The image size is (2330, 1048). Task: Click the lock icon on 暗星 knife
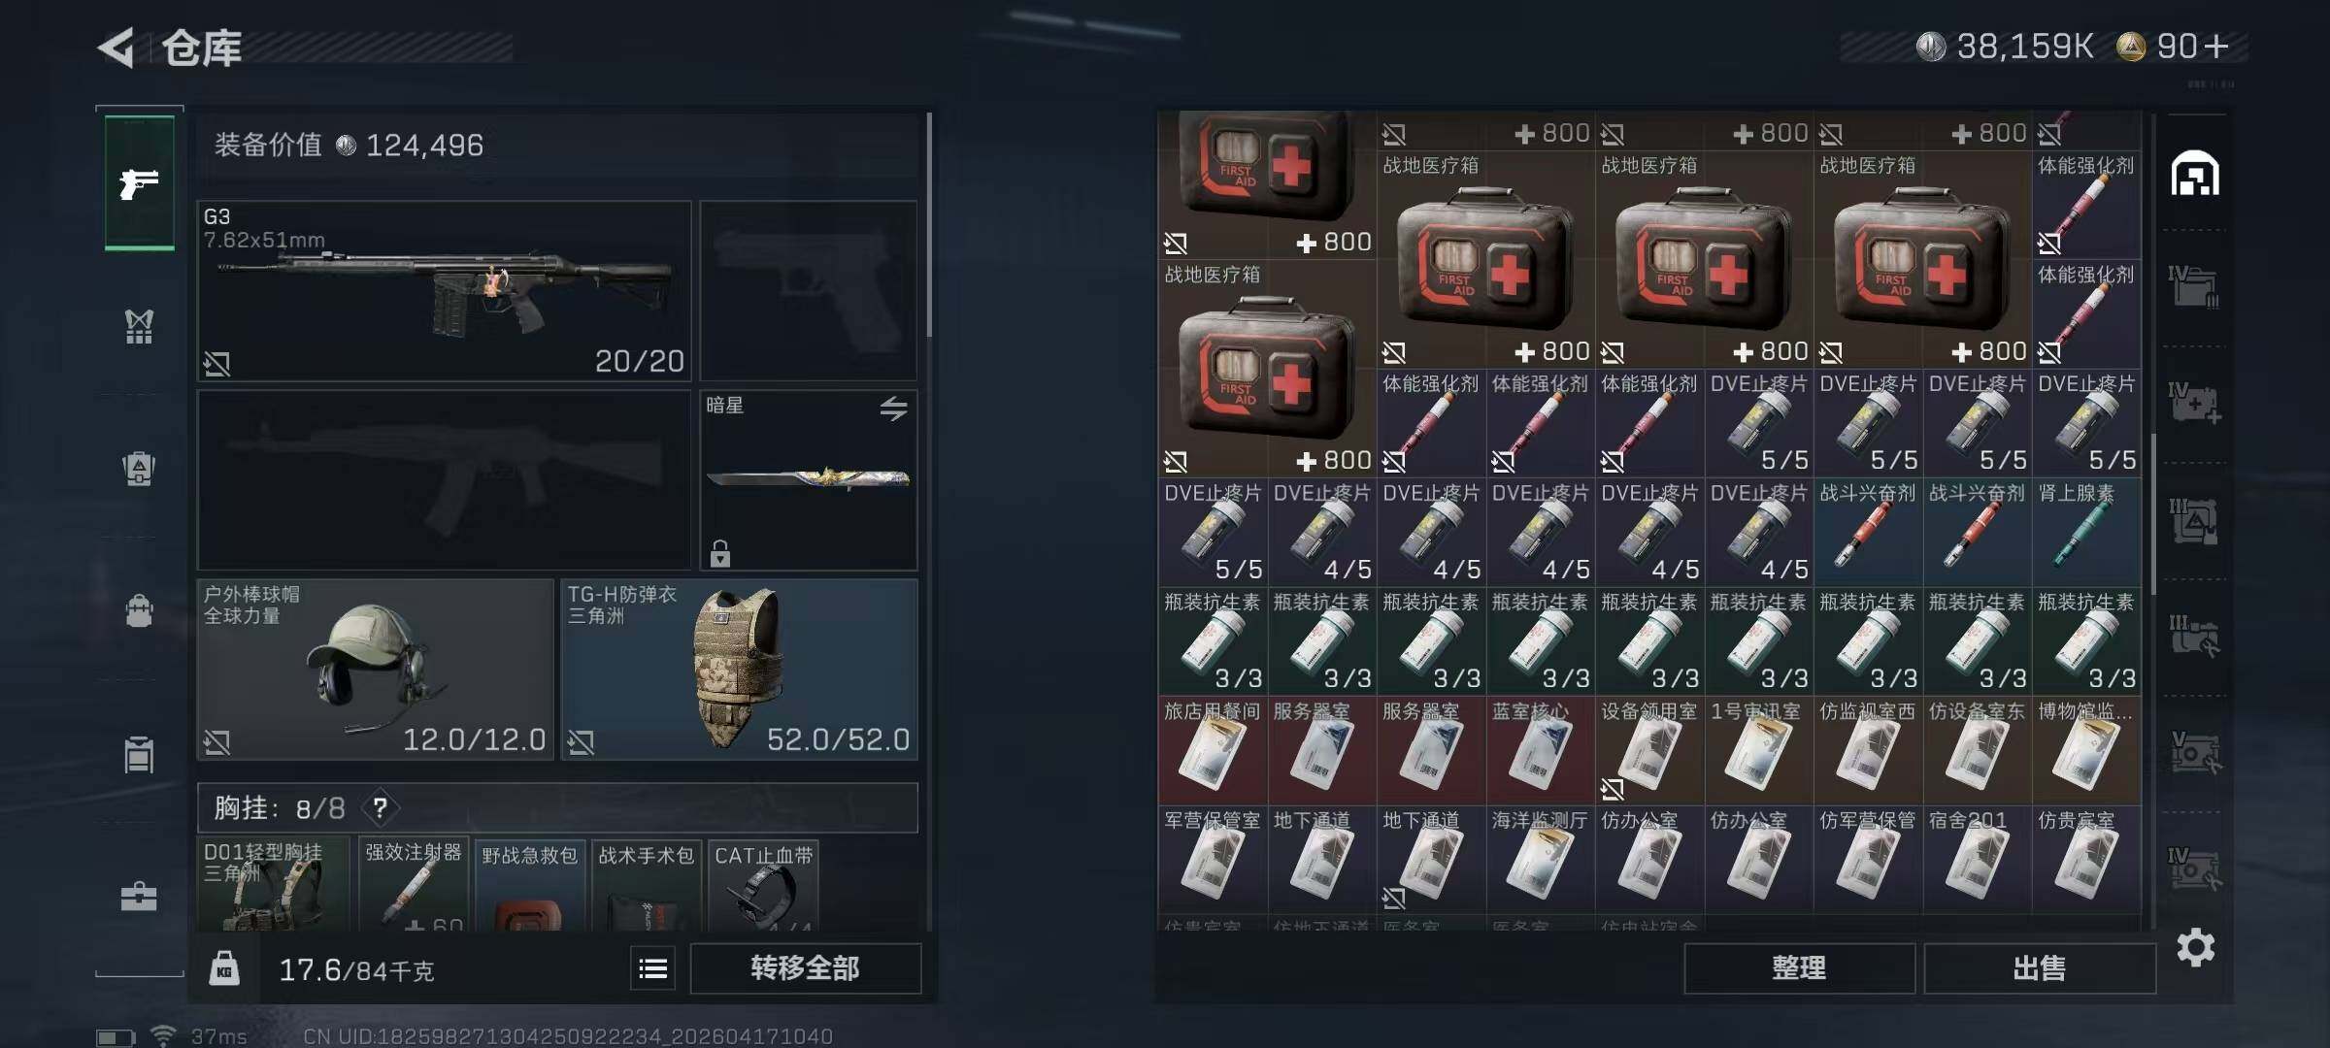pyautogui.click(x=719, y=553)
